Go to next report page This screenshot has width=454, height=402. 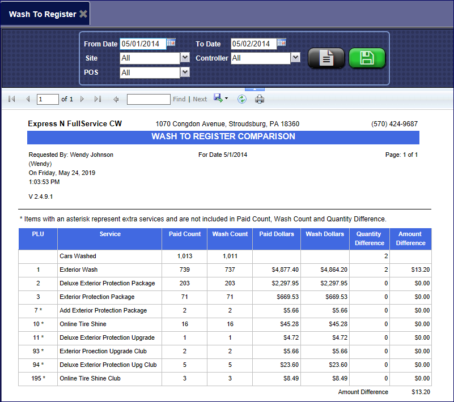[82, 99]
